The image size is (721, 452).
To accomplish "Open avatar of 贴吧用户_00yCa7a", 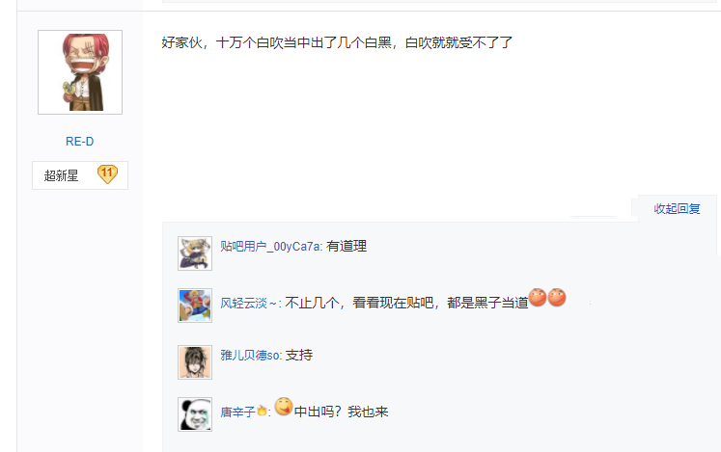I will (195, 253).
